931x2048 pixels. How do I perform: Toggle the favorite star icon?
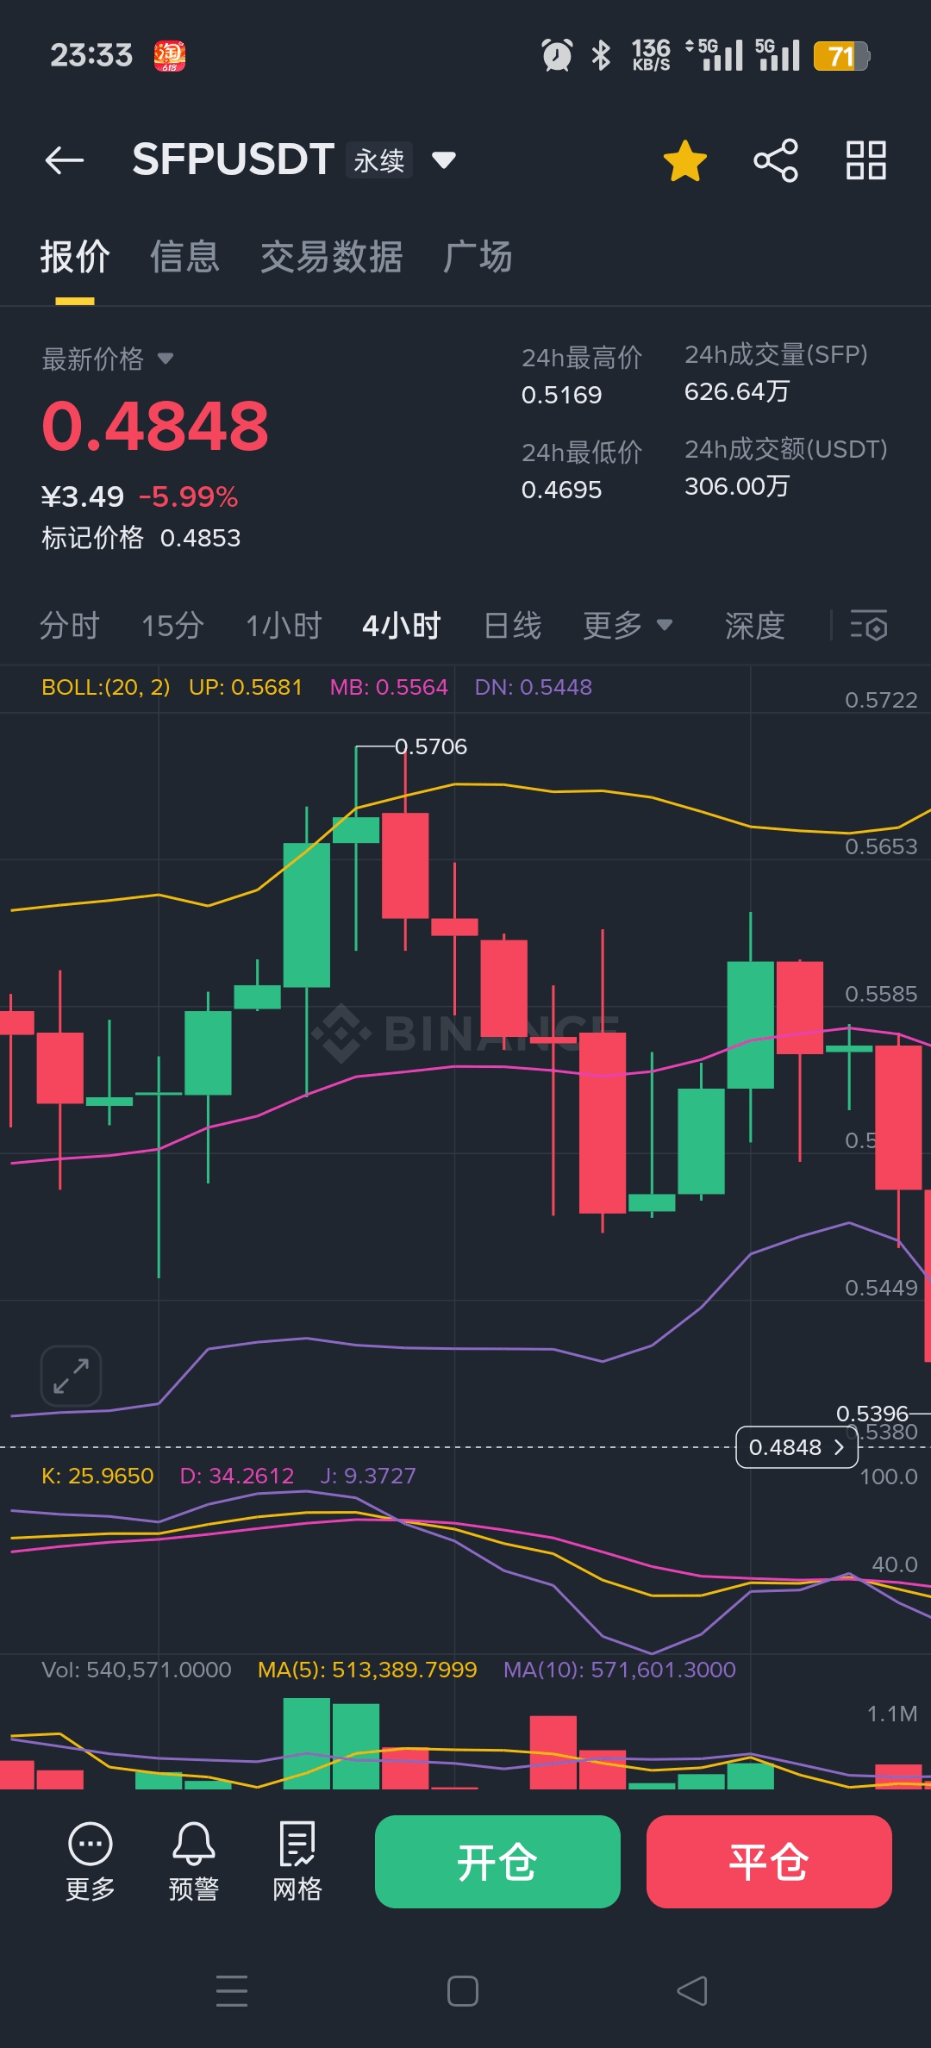[685, 160]
